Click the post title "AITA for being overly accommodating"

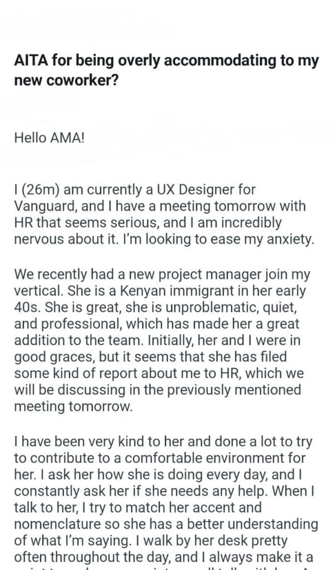(x=167, y=61)
